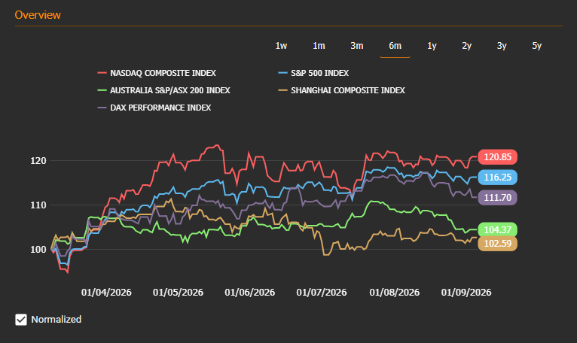Click the green 104.37 value label
Image resolution: width=577 pixels, height=343 pixels.
(497, 229)
